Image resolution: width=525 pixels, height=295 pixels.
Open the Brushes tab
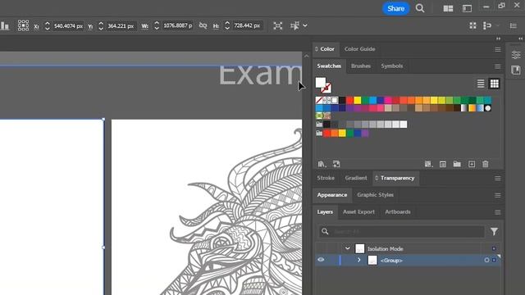pyautogui.click(x=361, y=66)
